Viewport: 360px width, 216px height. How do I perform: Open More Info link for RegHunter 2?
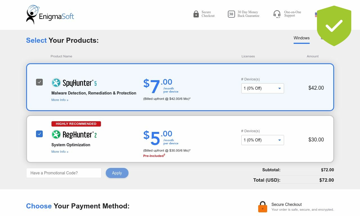pos(60,152)
